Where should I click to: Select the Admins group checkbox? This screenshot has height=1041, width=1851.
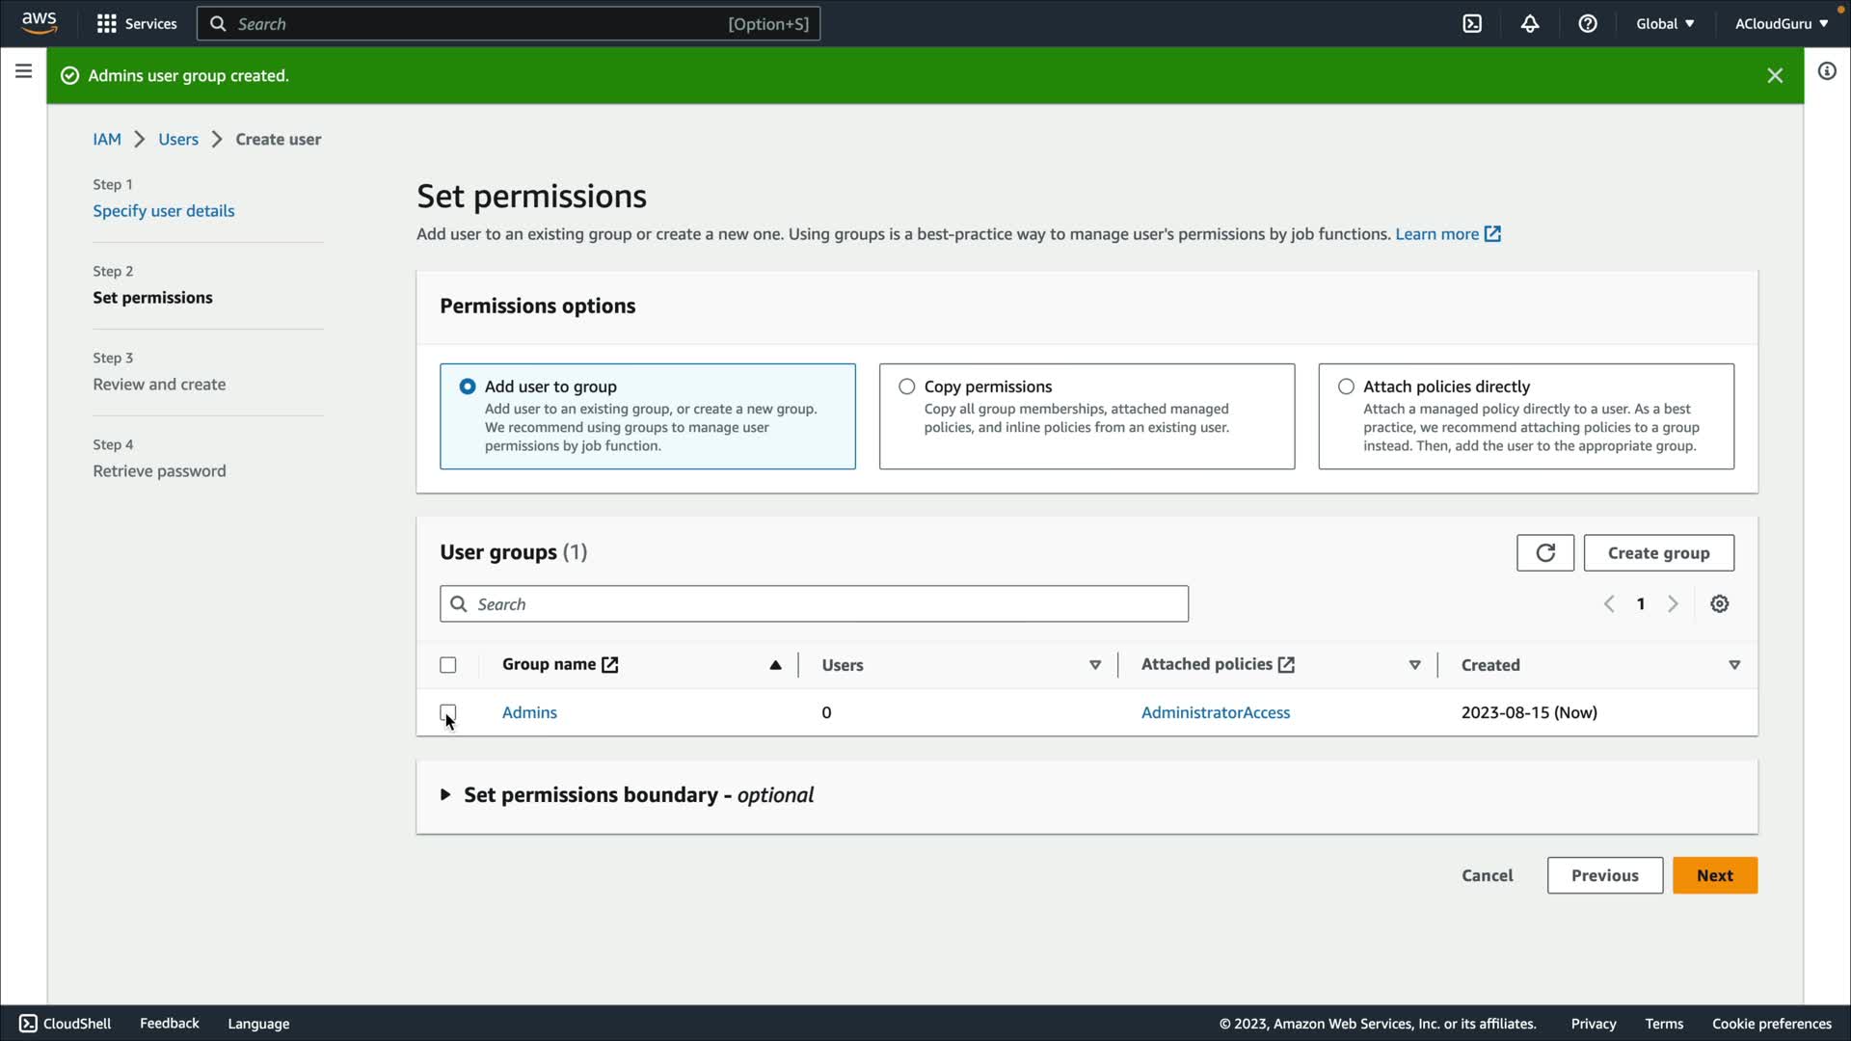click(448, 712)
